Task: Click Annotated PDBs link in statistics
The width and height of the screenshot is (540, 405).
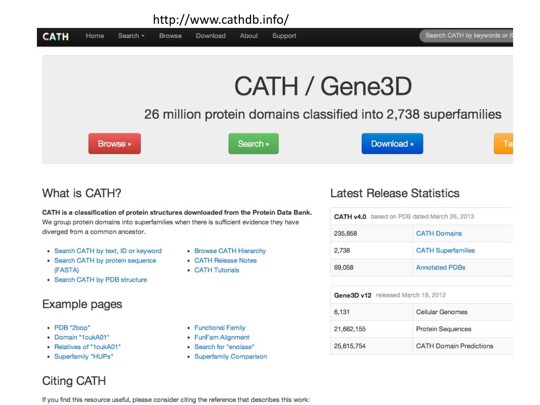Action: [x=440, y=267]
